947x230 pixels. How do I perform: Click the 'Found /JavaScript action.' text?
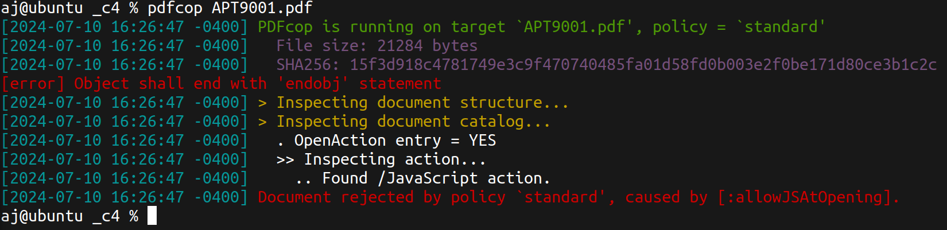437,178
